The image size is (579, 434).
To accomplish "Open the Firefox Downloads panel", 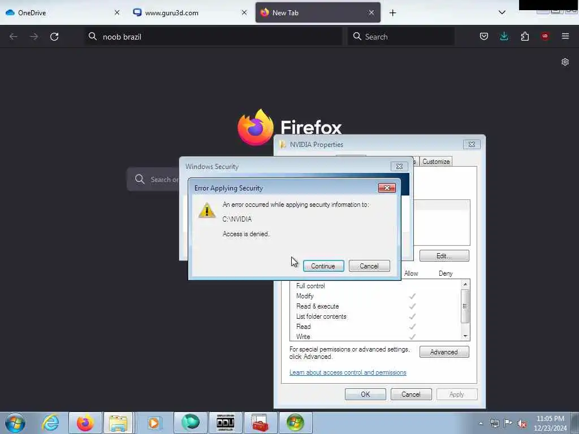I will (x=504, y=36).
